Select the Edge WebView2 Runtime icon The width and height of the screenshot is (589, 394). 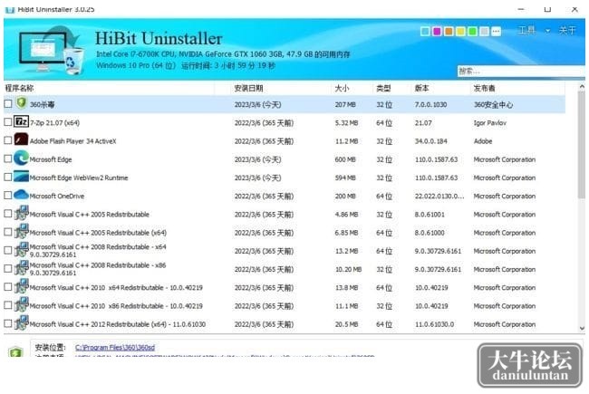click(21, 177)
